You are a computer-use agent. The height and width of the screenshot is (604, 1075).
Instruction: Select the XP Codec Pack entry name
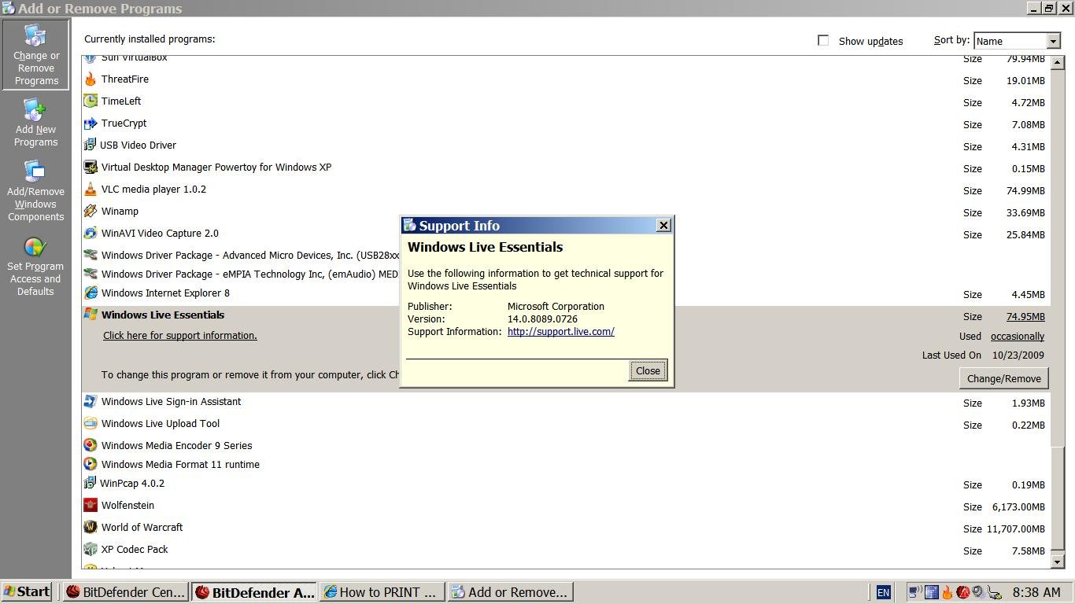pos(135,550)
